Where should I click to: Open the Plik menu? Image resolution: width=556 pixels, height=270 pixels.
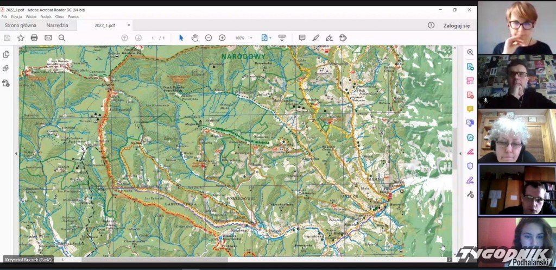(x=4, y=17)
